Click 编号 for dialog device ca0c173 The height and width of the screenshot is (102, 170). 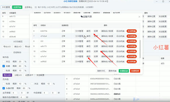pos(88,46)
